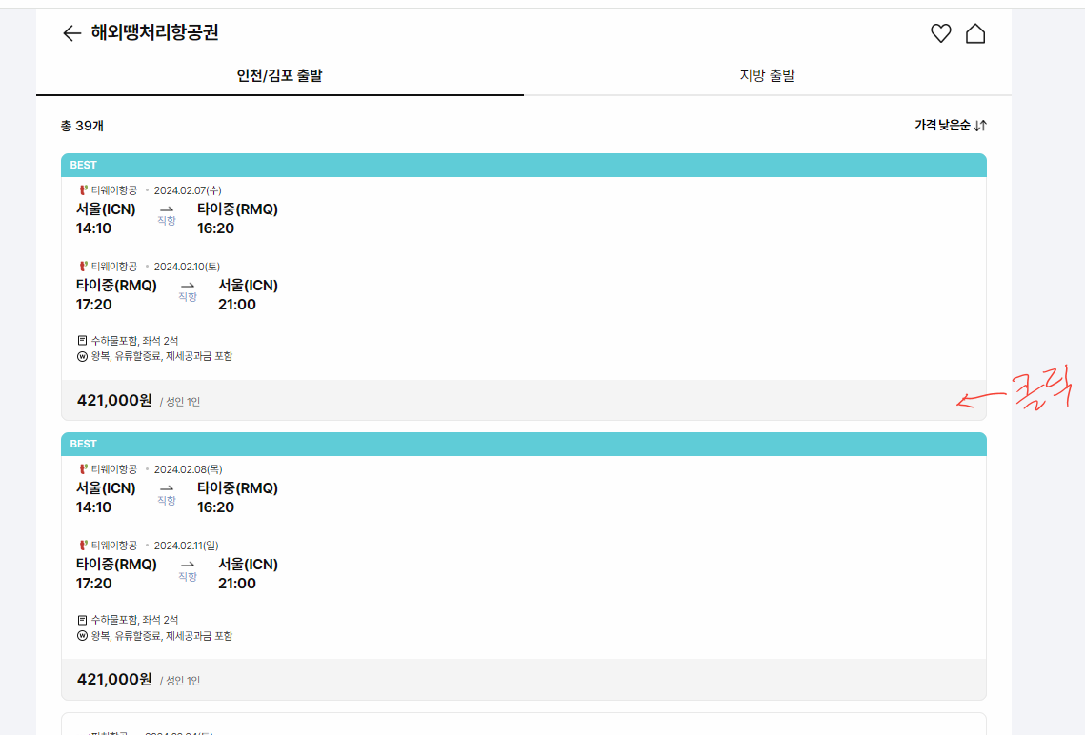Click the T'way logo on the 02.08 departure flight

pos(84,469)
